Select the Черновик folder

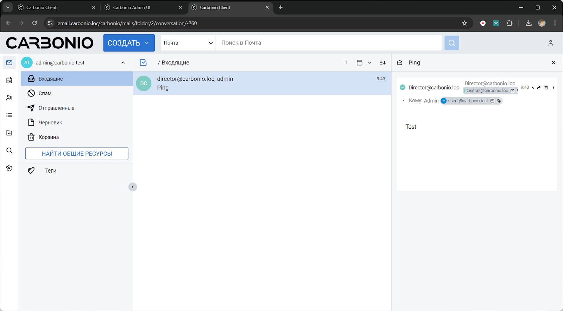click(77, 123)
